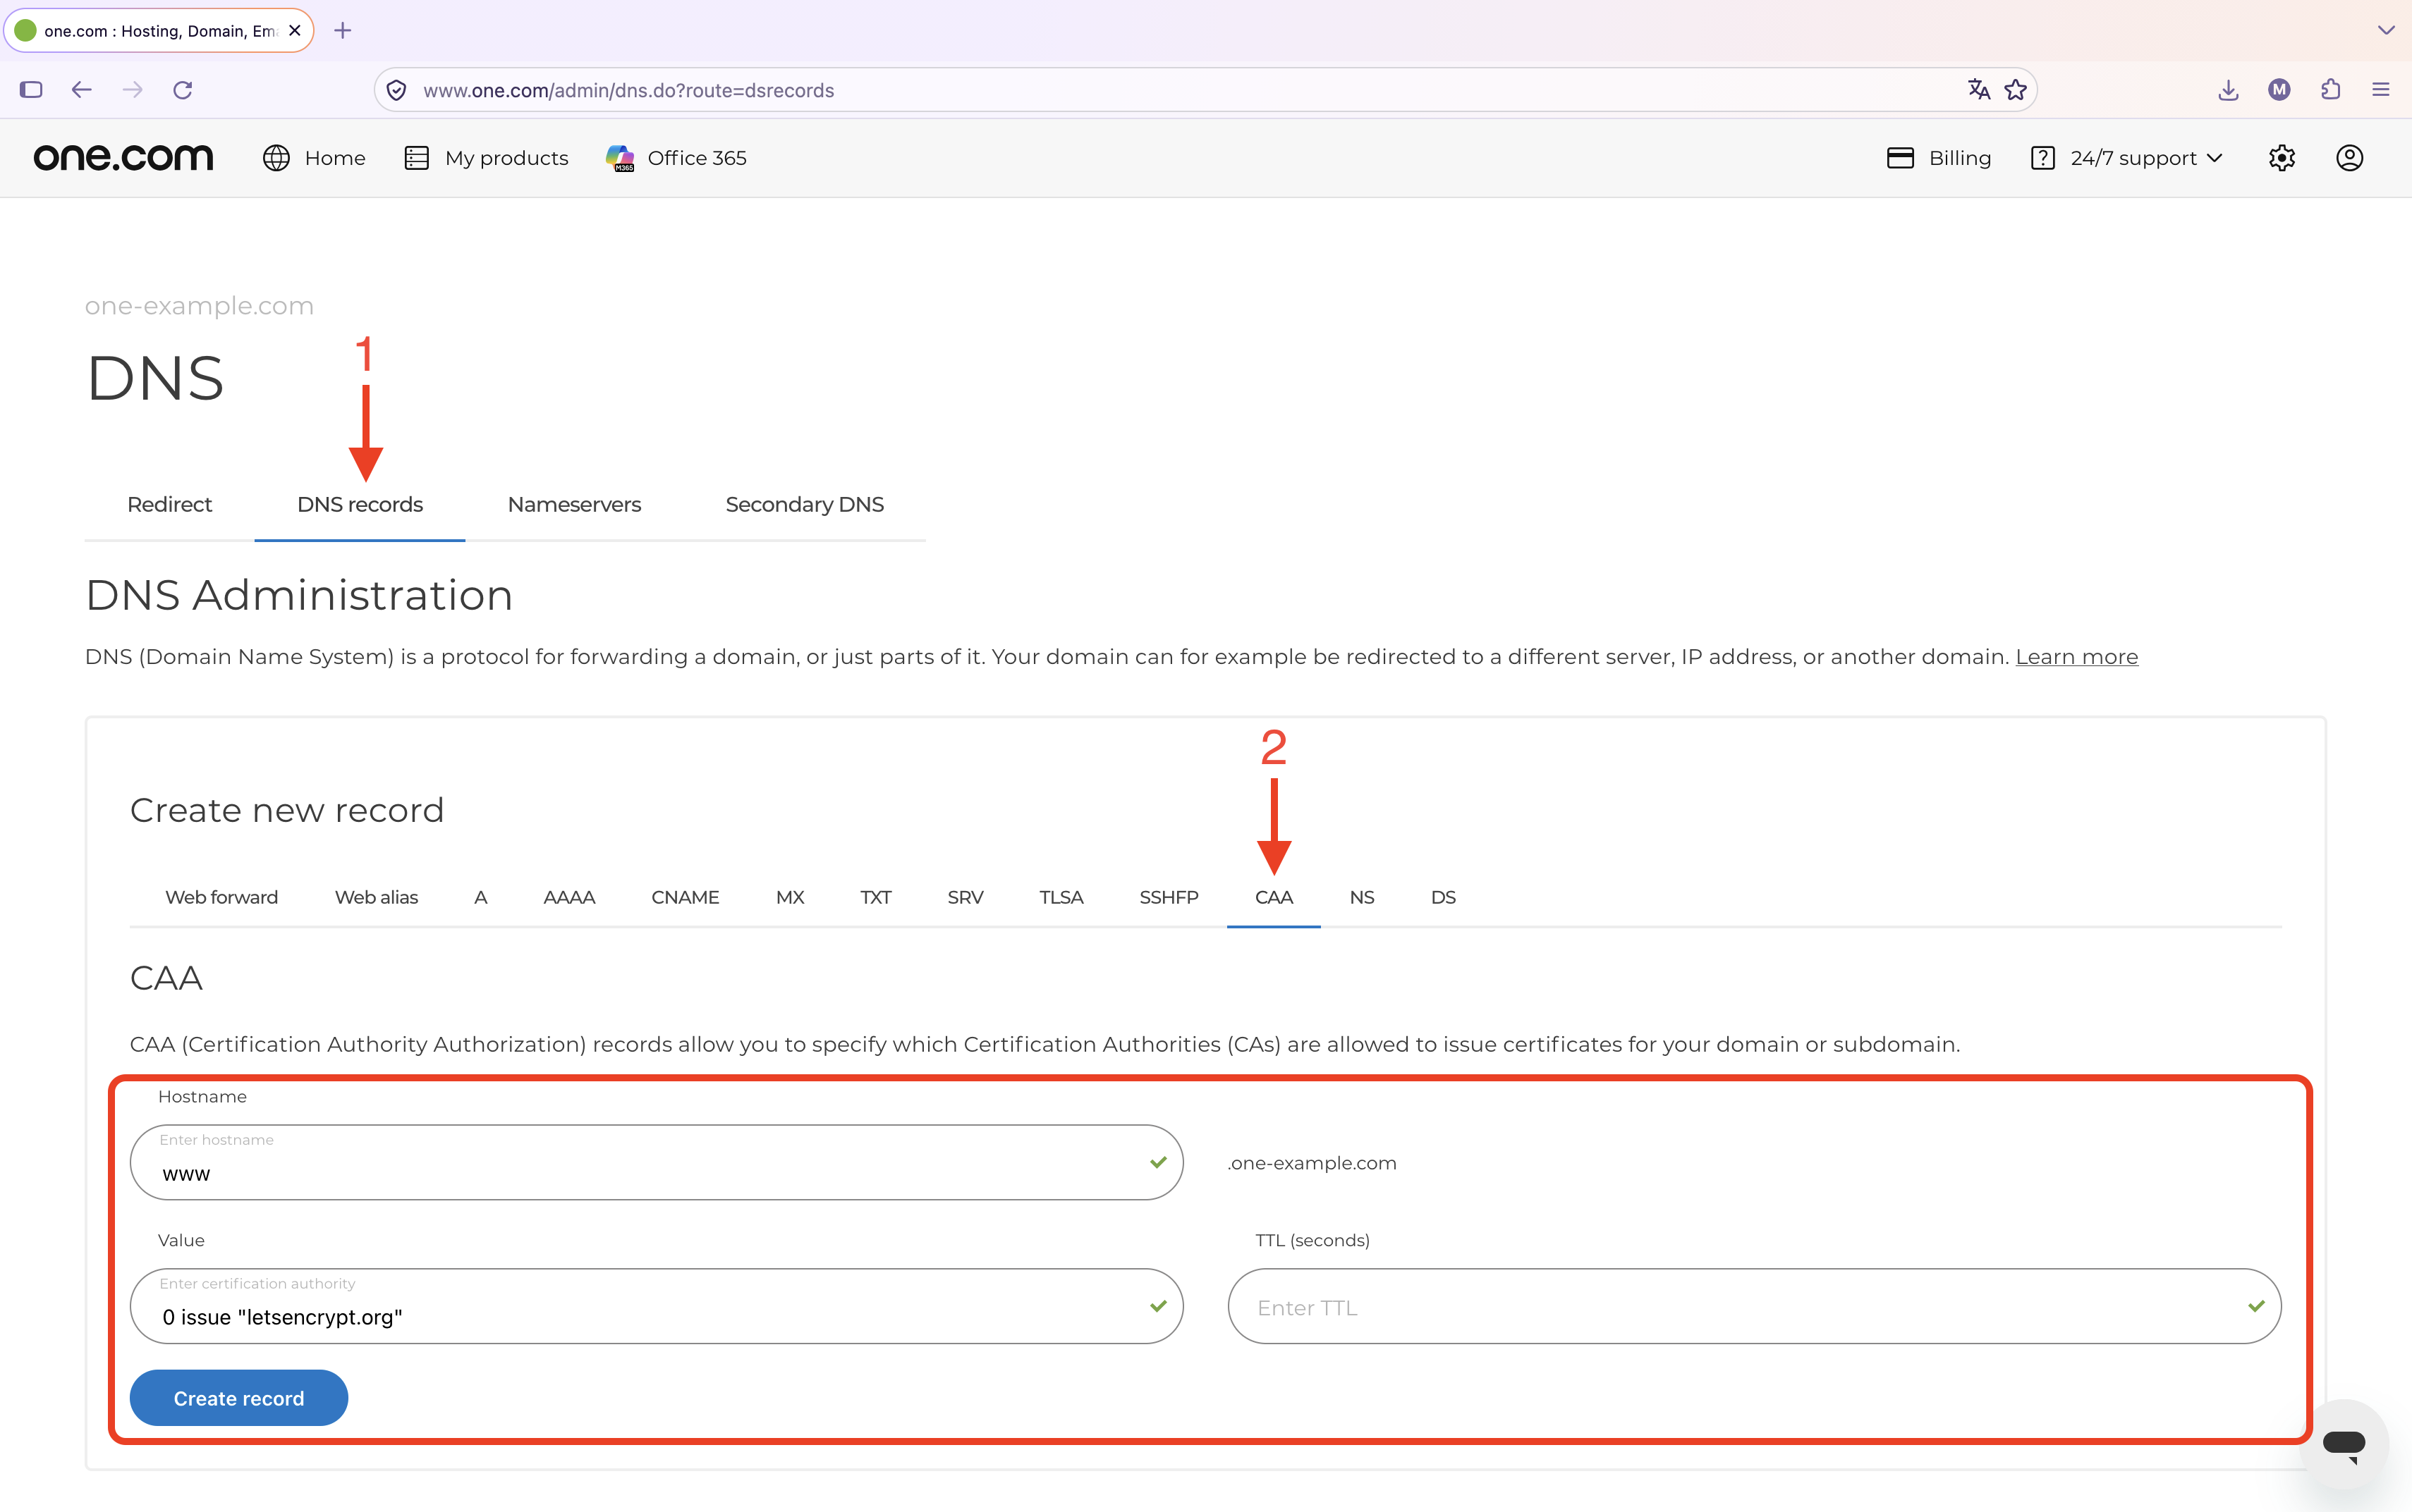
Task: Reload the page
Action: (x=182, y=90)
